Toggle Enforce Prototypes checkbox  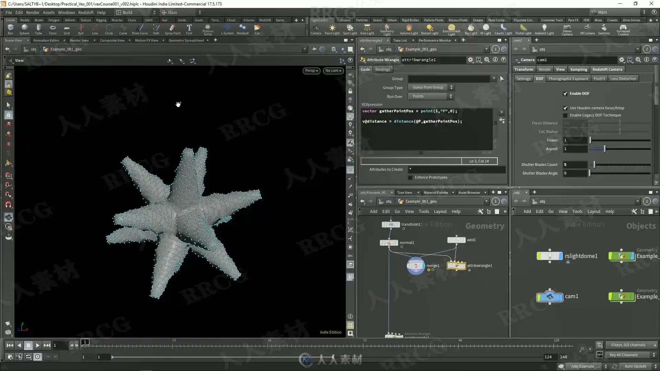(x=410, y=178)
